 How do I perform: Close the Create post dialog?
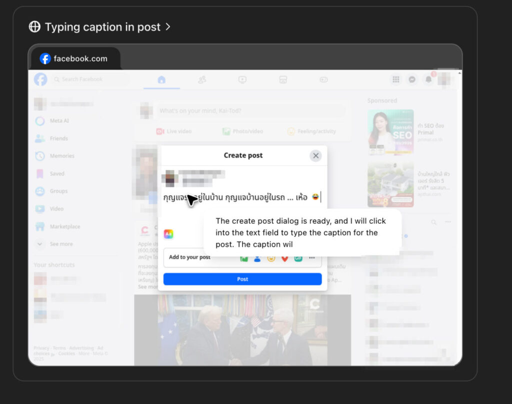point(316,156)
